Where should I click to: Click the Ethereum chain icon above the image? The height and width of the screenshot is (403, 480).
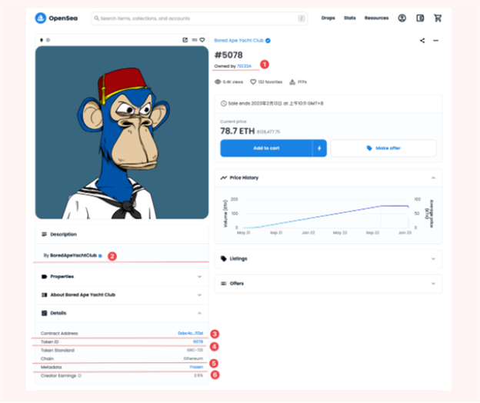click(x=42, y=40)
